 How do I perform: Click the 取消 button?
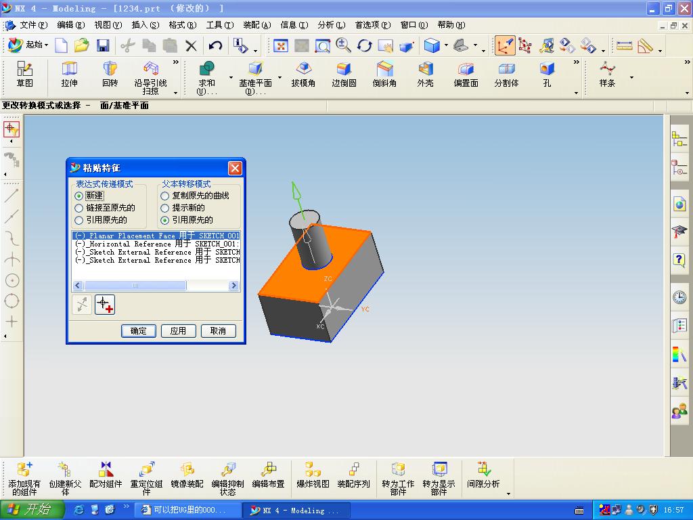click(x=218, y=330)
